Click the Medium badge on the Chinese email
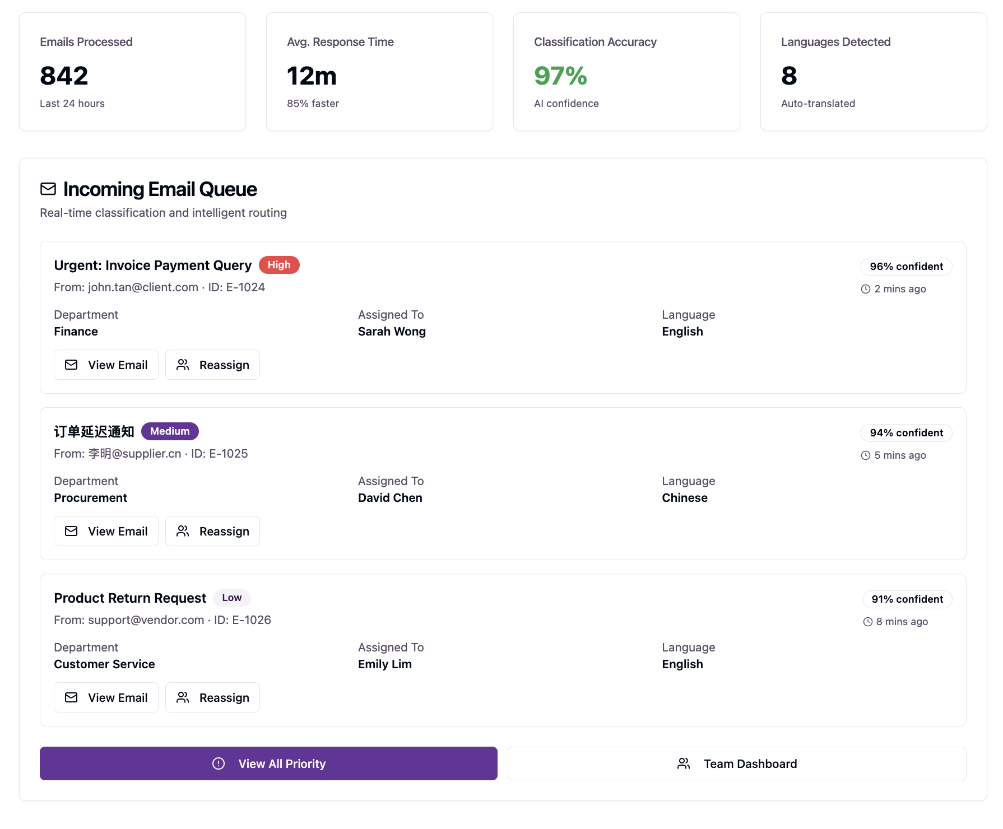Image resolution: width=1003 pixels, height=829 pixels. [x=170, y=431]
